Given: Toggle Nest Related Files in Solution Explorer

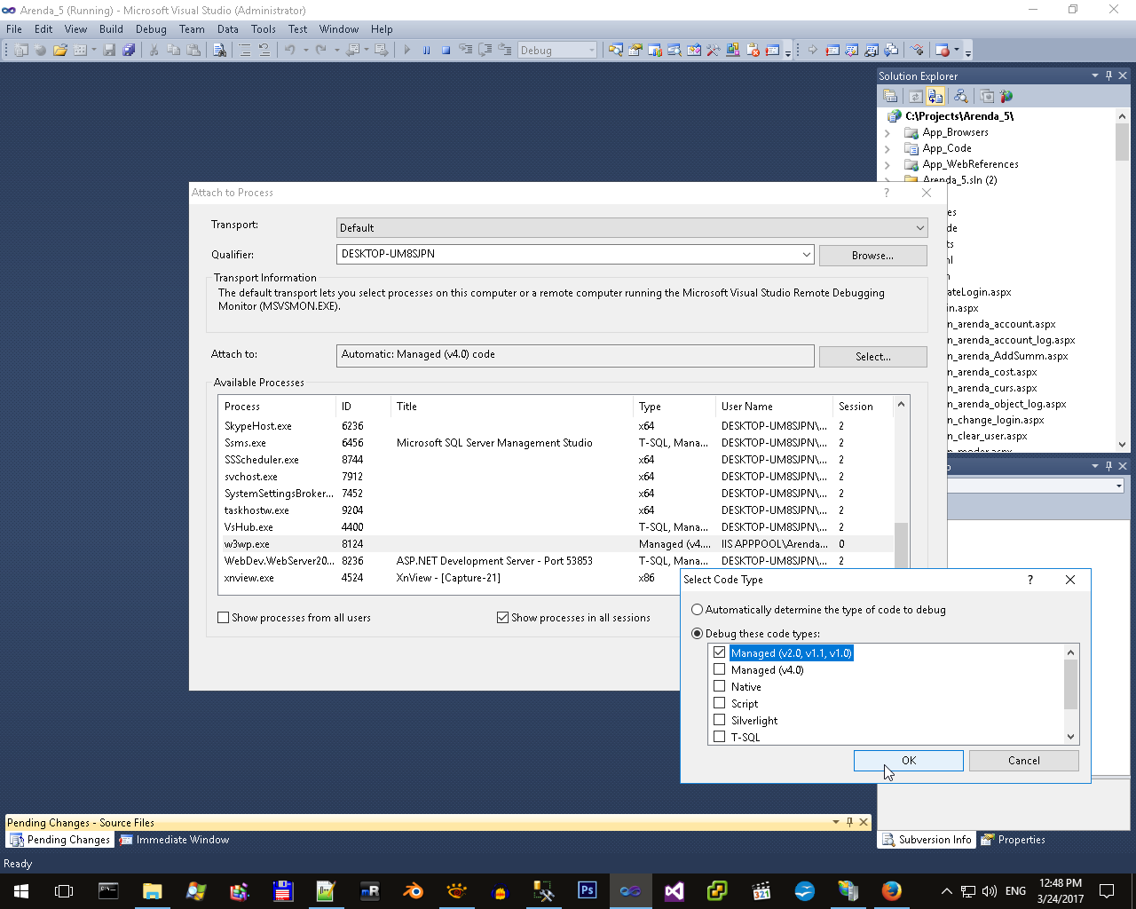Looking at the screenshot, I should [935, 96].
